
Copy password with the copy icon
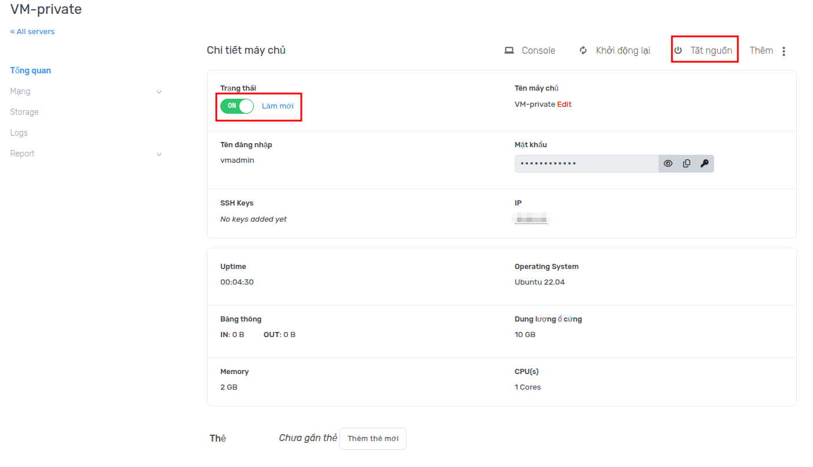pyautogui.click(x=686, y=163)
